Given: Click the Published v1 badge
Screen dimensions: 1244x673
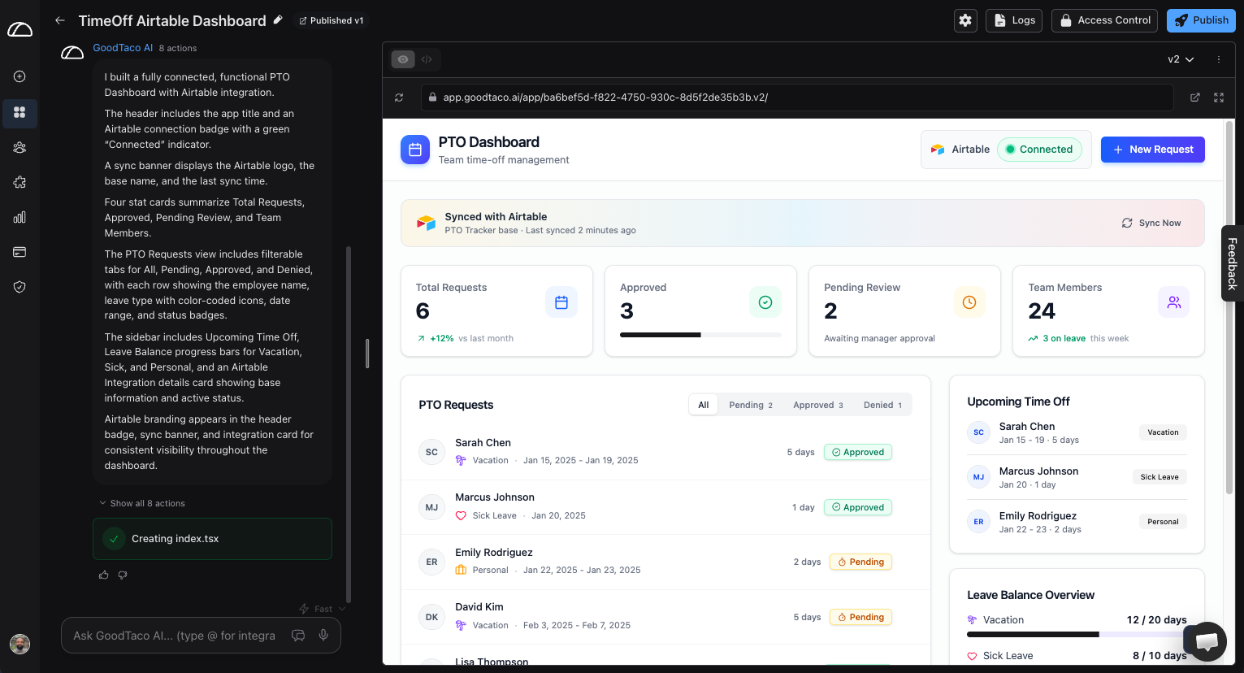Looking at the screenshot, I should point(332,20).
